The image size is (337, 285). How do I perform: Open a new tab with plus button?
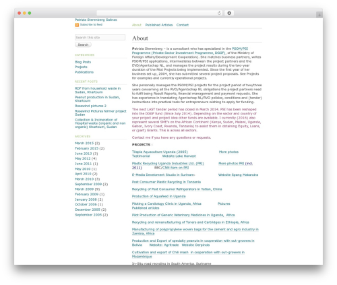(319, 15)
